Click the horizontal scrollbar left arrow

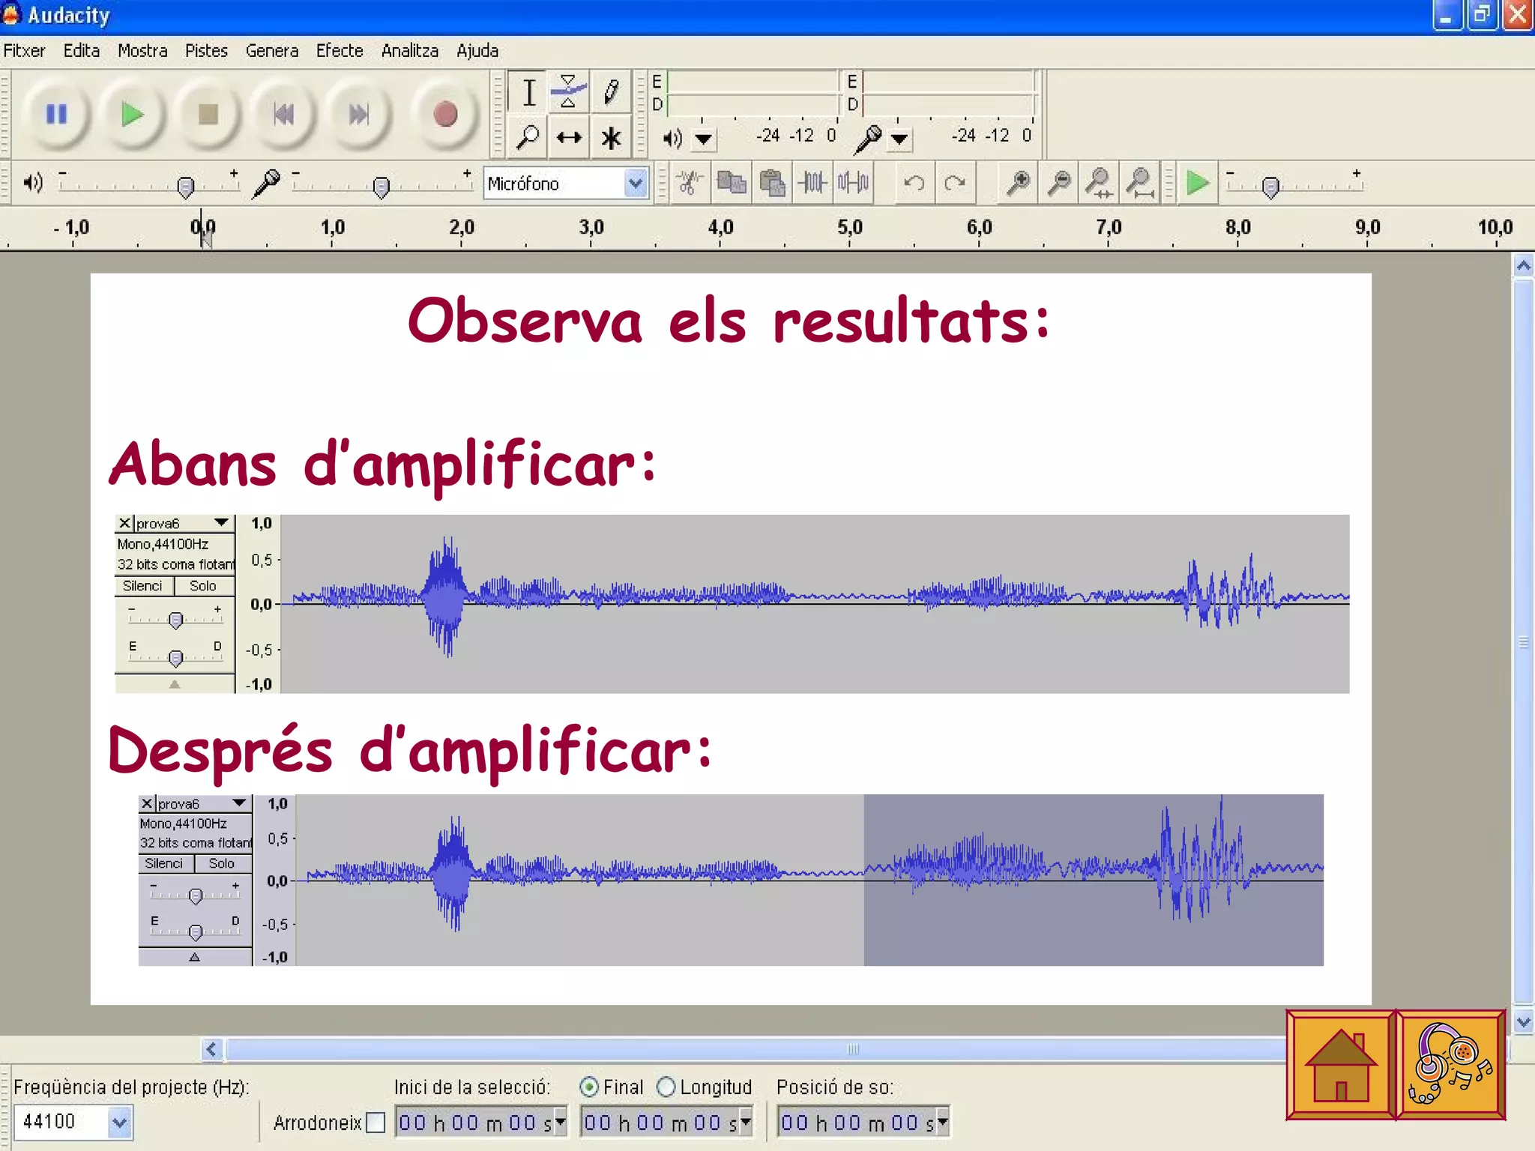click(x=212, y=1049)
